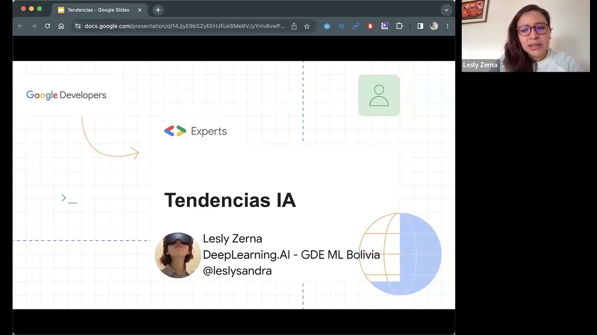Click the @leslysandra handle text
597x335 pixels.
(x=237, y=271)
